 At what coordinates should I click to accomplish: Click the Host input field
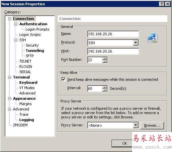(113, 51)
